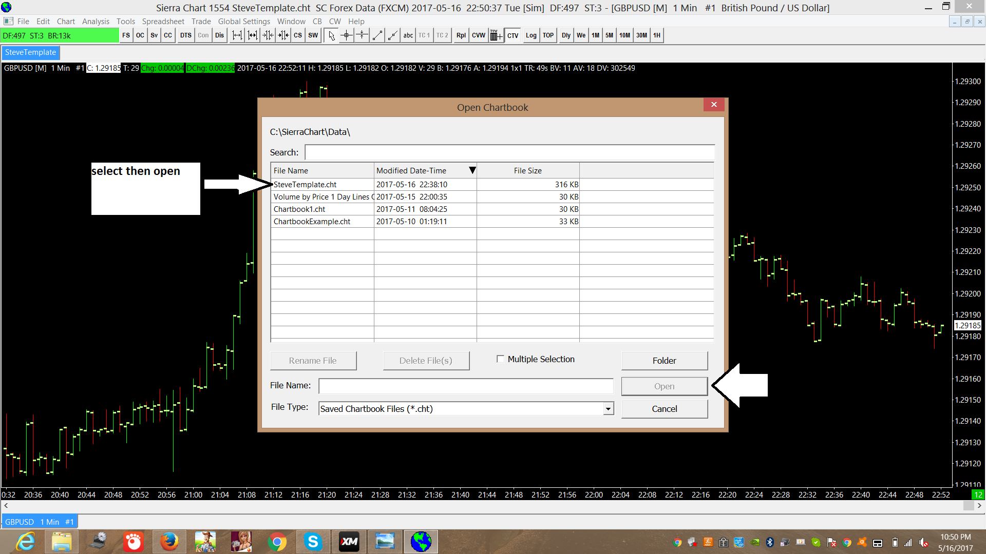The height and width of the screenshot is (554, 986).
Task: Toggle the CTV toolbar button
Action: pyautogui.click(x=513, y=35)
